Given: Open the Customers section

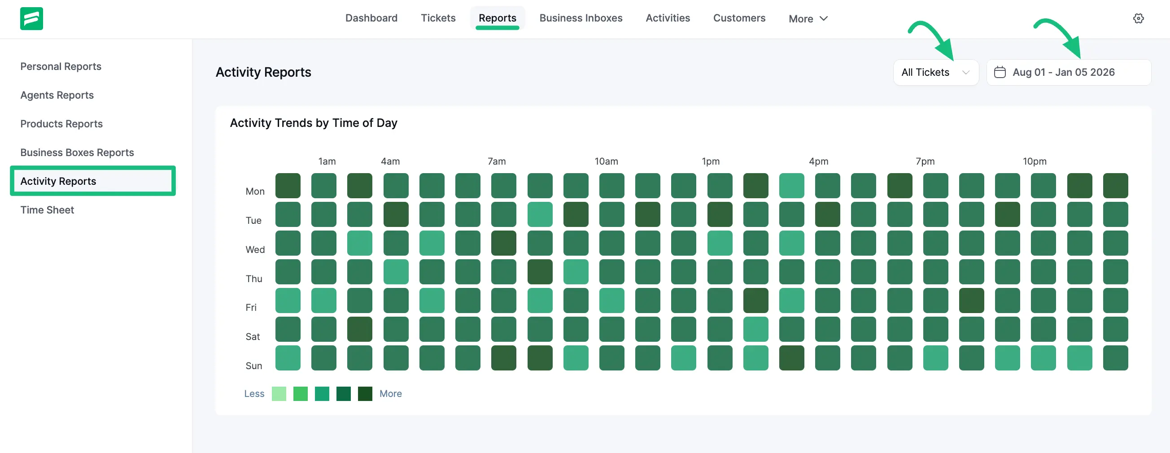Looking at the screenshot, I should click(x=739, y=18).
